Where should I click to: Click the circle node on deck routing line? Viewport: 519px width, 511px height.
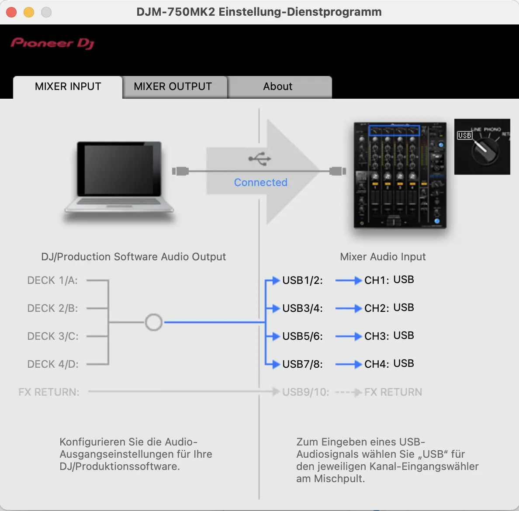tap(153, 322)
